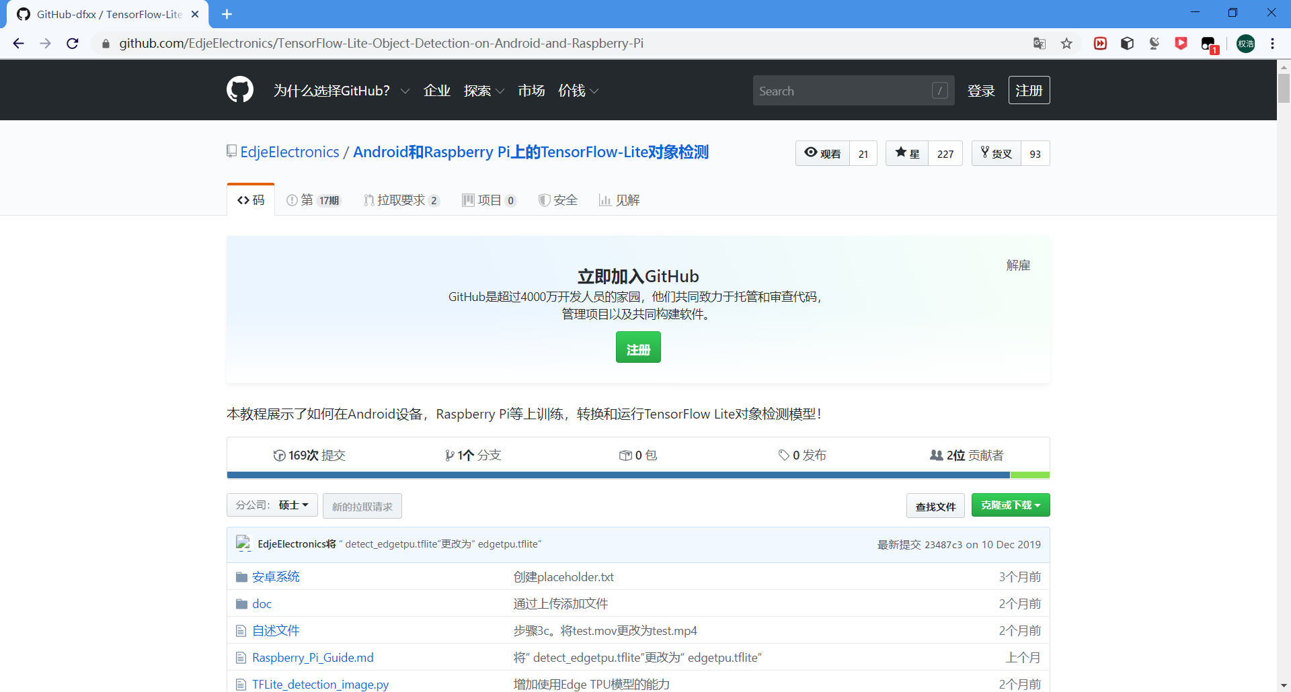The width and height of the screenshot is (1291, 692).
Task: Open the Google Translate page icon
Action: coord(1040,44)
